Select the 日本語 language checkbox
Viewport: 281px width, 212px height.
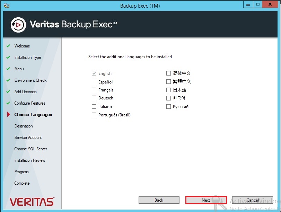[x=169, y=90]
